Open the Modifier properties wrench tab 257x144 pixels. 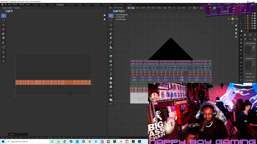pos(241,66)
